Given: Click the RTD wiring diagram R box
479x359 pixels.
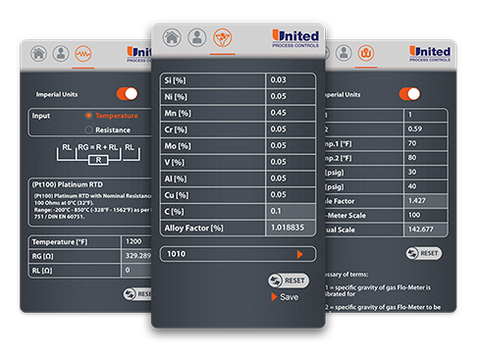Looking at the screenshot, I should click(98, 160).
